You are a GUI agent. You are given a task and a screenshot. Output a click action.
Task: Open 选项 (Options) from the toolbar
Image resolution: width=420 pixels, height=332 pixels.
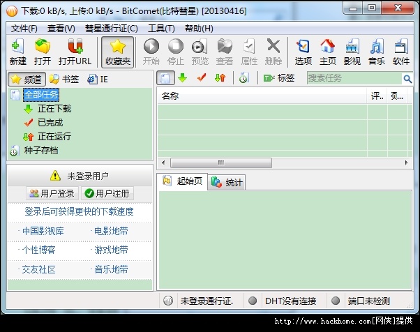(x=303, y=52)
